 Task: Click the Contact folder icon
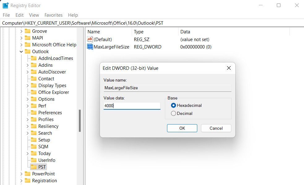point(34,78)
